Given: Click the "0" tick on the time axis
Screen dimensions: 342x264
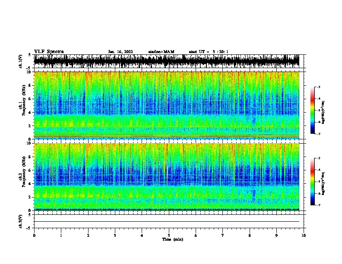Looking at the screenshot, I should coord(34,236).
